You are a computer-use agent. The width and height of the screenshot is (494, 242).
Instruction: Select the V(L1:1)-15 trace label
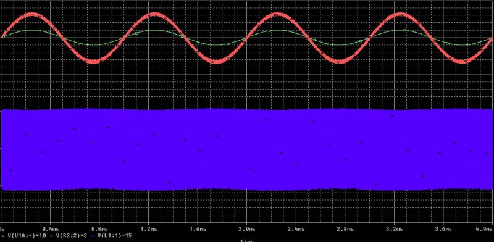tap(115, 235)
